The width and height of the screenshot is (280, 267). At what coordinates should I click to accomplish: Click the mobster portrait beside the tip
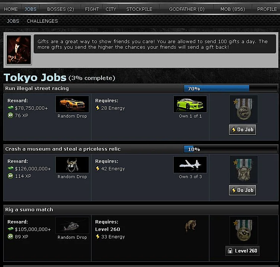click(19, 50)
